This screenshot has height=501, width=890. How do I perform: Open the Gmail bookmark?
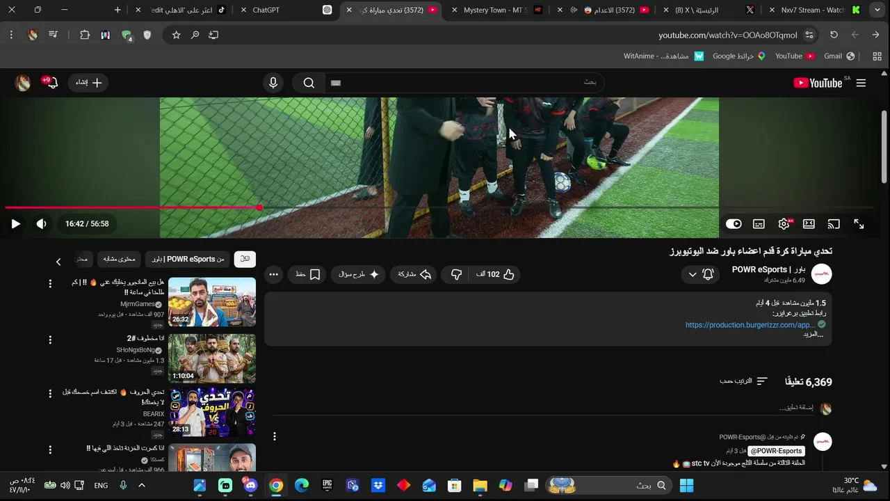839,56
